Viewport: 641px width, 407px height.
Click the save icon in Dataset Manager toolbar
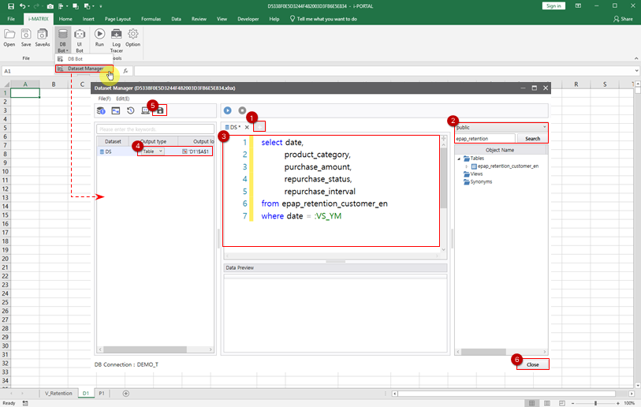(x=160, y=111)
